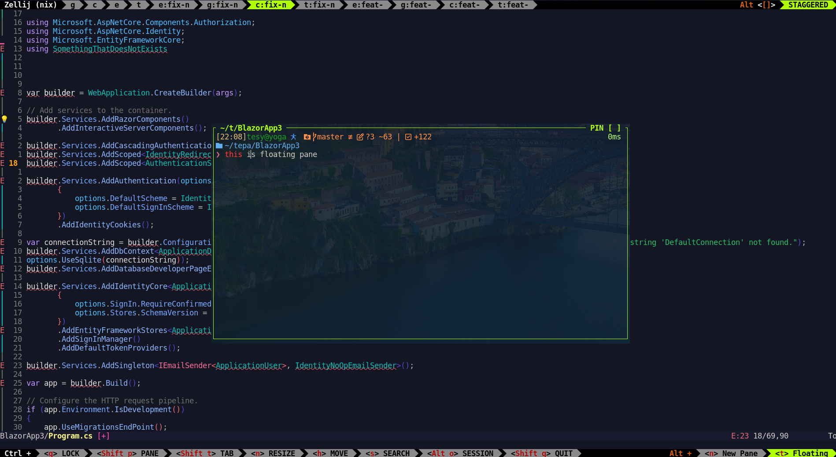Open the e:fix-n tab

coord(174,5)
